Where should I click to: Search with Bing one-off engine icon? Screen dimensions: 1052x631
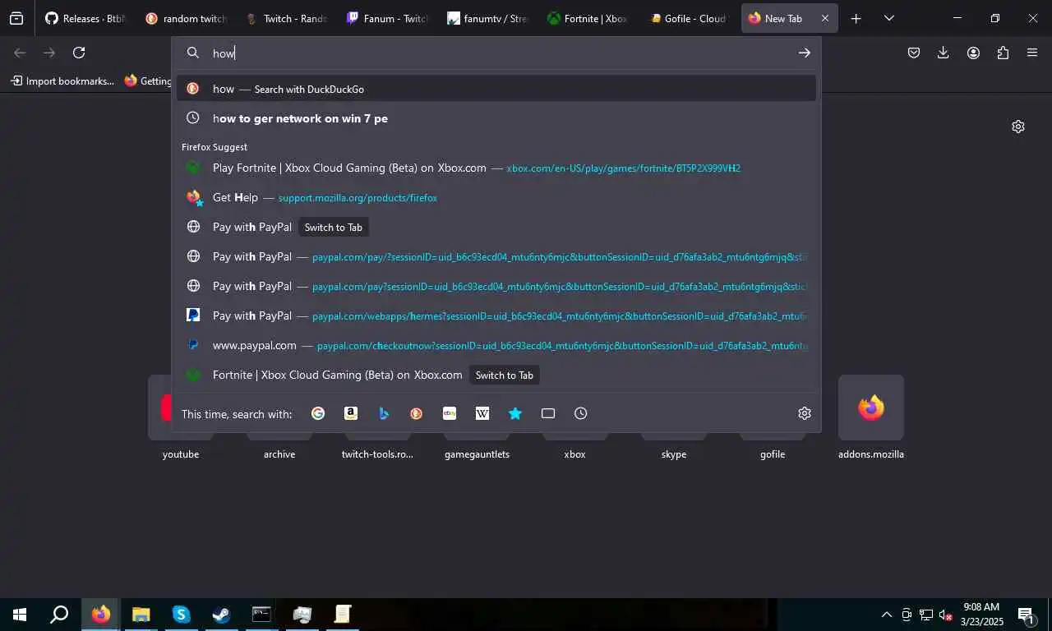pyautogui.click(x=384, y=413)
